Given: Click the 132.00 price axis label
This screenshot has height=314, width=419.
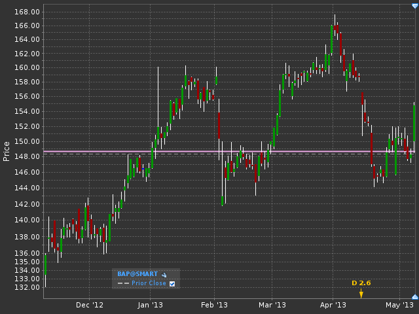Looking at the screenshot, I should pos(27,288).
